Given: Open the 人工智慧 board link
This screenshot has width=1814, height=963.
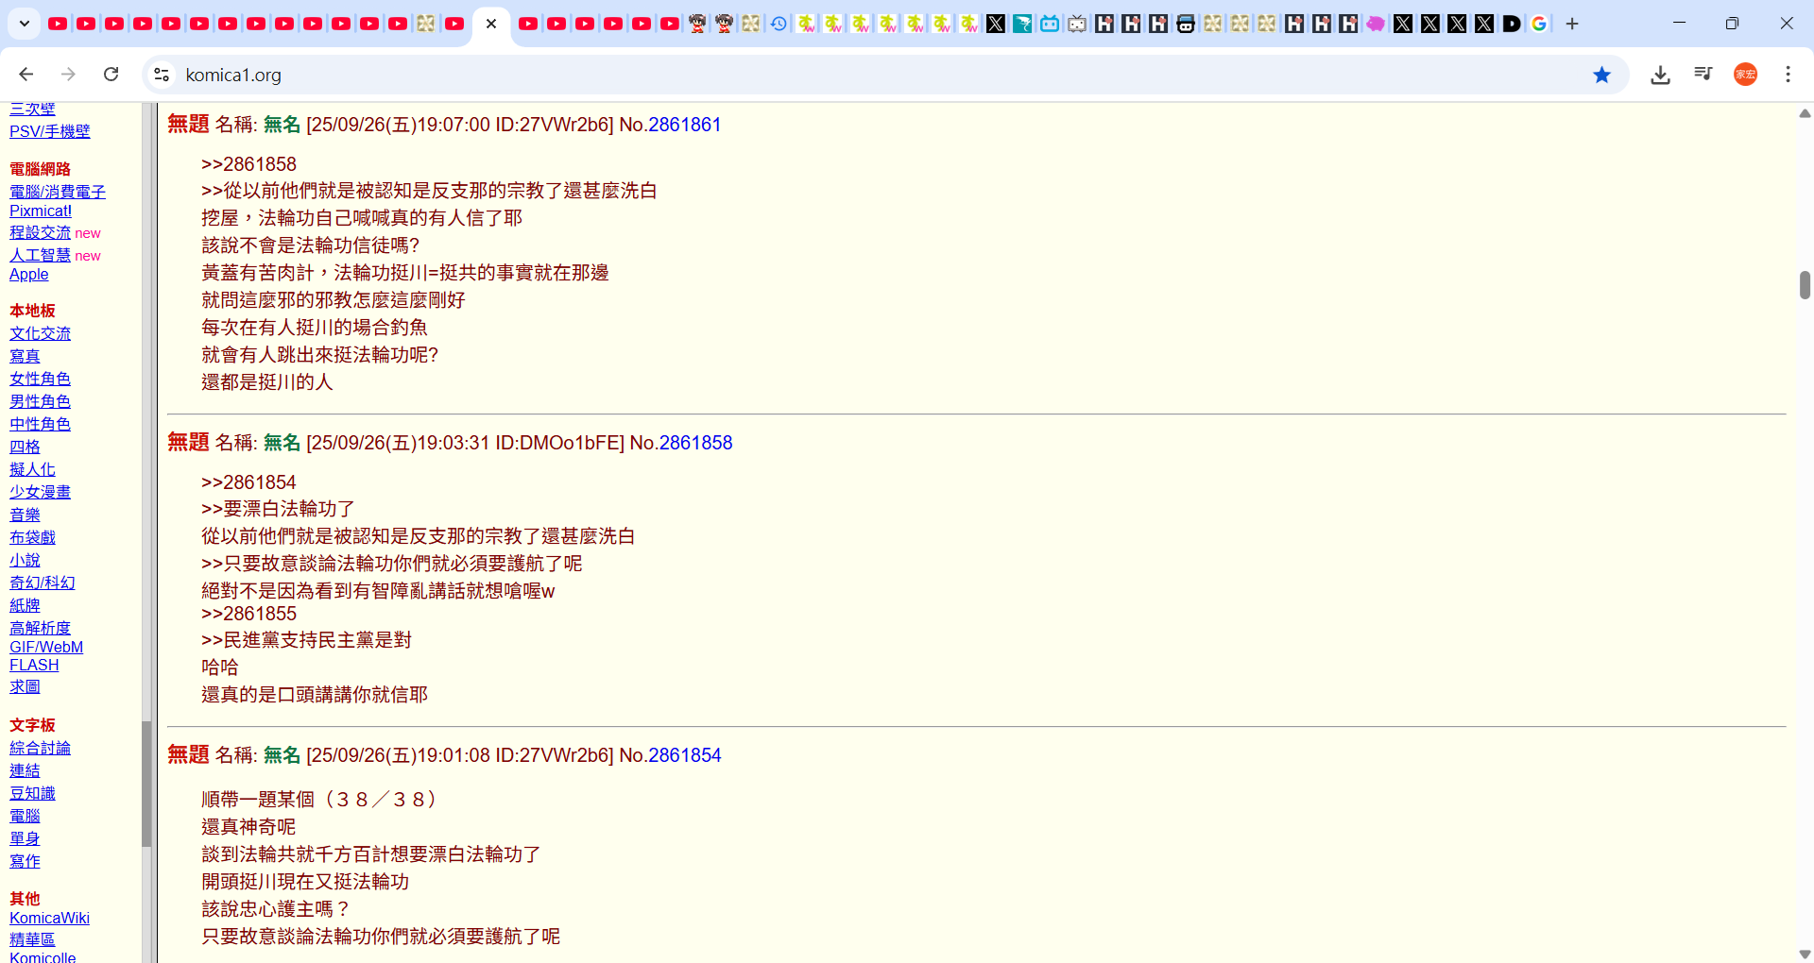Looking at the screenshot, I should (x=40, y=255).
